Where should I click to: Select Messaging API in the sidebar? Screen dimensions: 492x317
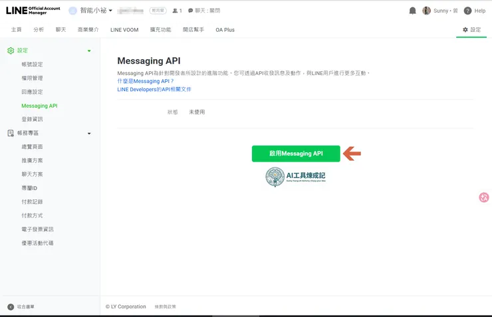pos(39,106)
